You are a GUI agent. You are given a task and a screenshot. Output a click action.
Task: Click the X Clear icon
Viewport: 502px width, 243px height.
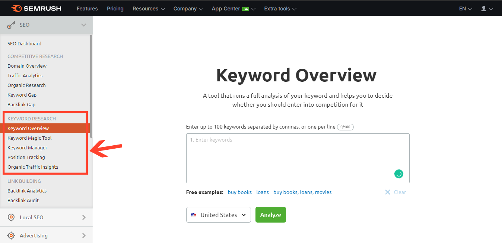click(x=388, y=192)
